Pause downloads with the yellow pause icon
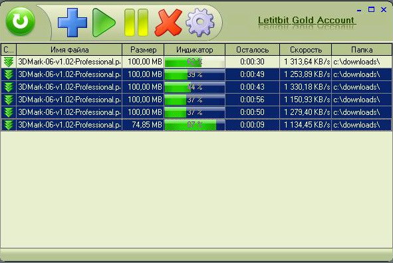 pos(136,23)
